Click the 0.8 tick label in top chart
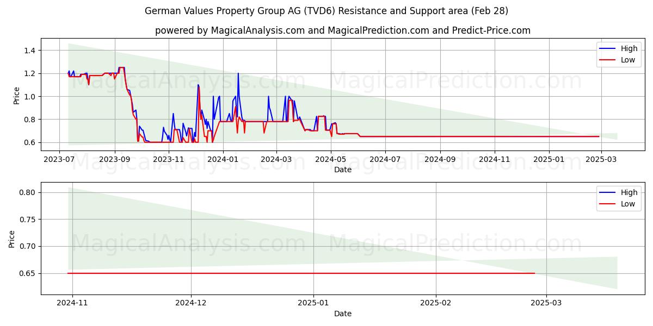The image size is (653, 326). tap(30, 120)
